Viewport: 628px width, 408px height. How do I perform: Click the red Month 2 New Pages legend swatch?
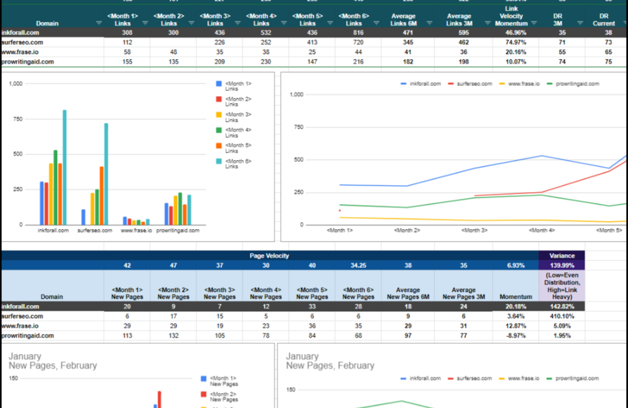203,394
